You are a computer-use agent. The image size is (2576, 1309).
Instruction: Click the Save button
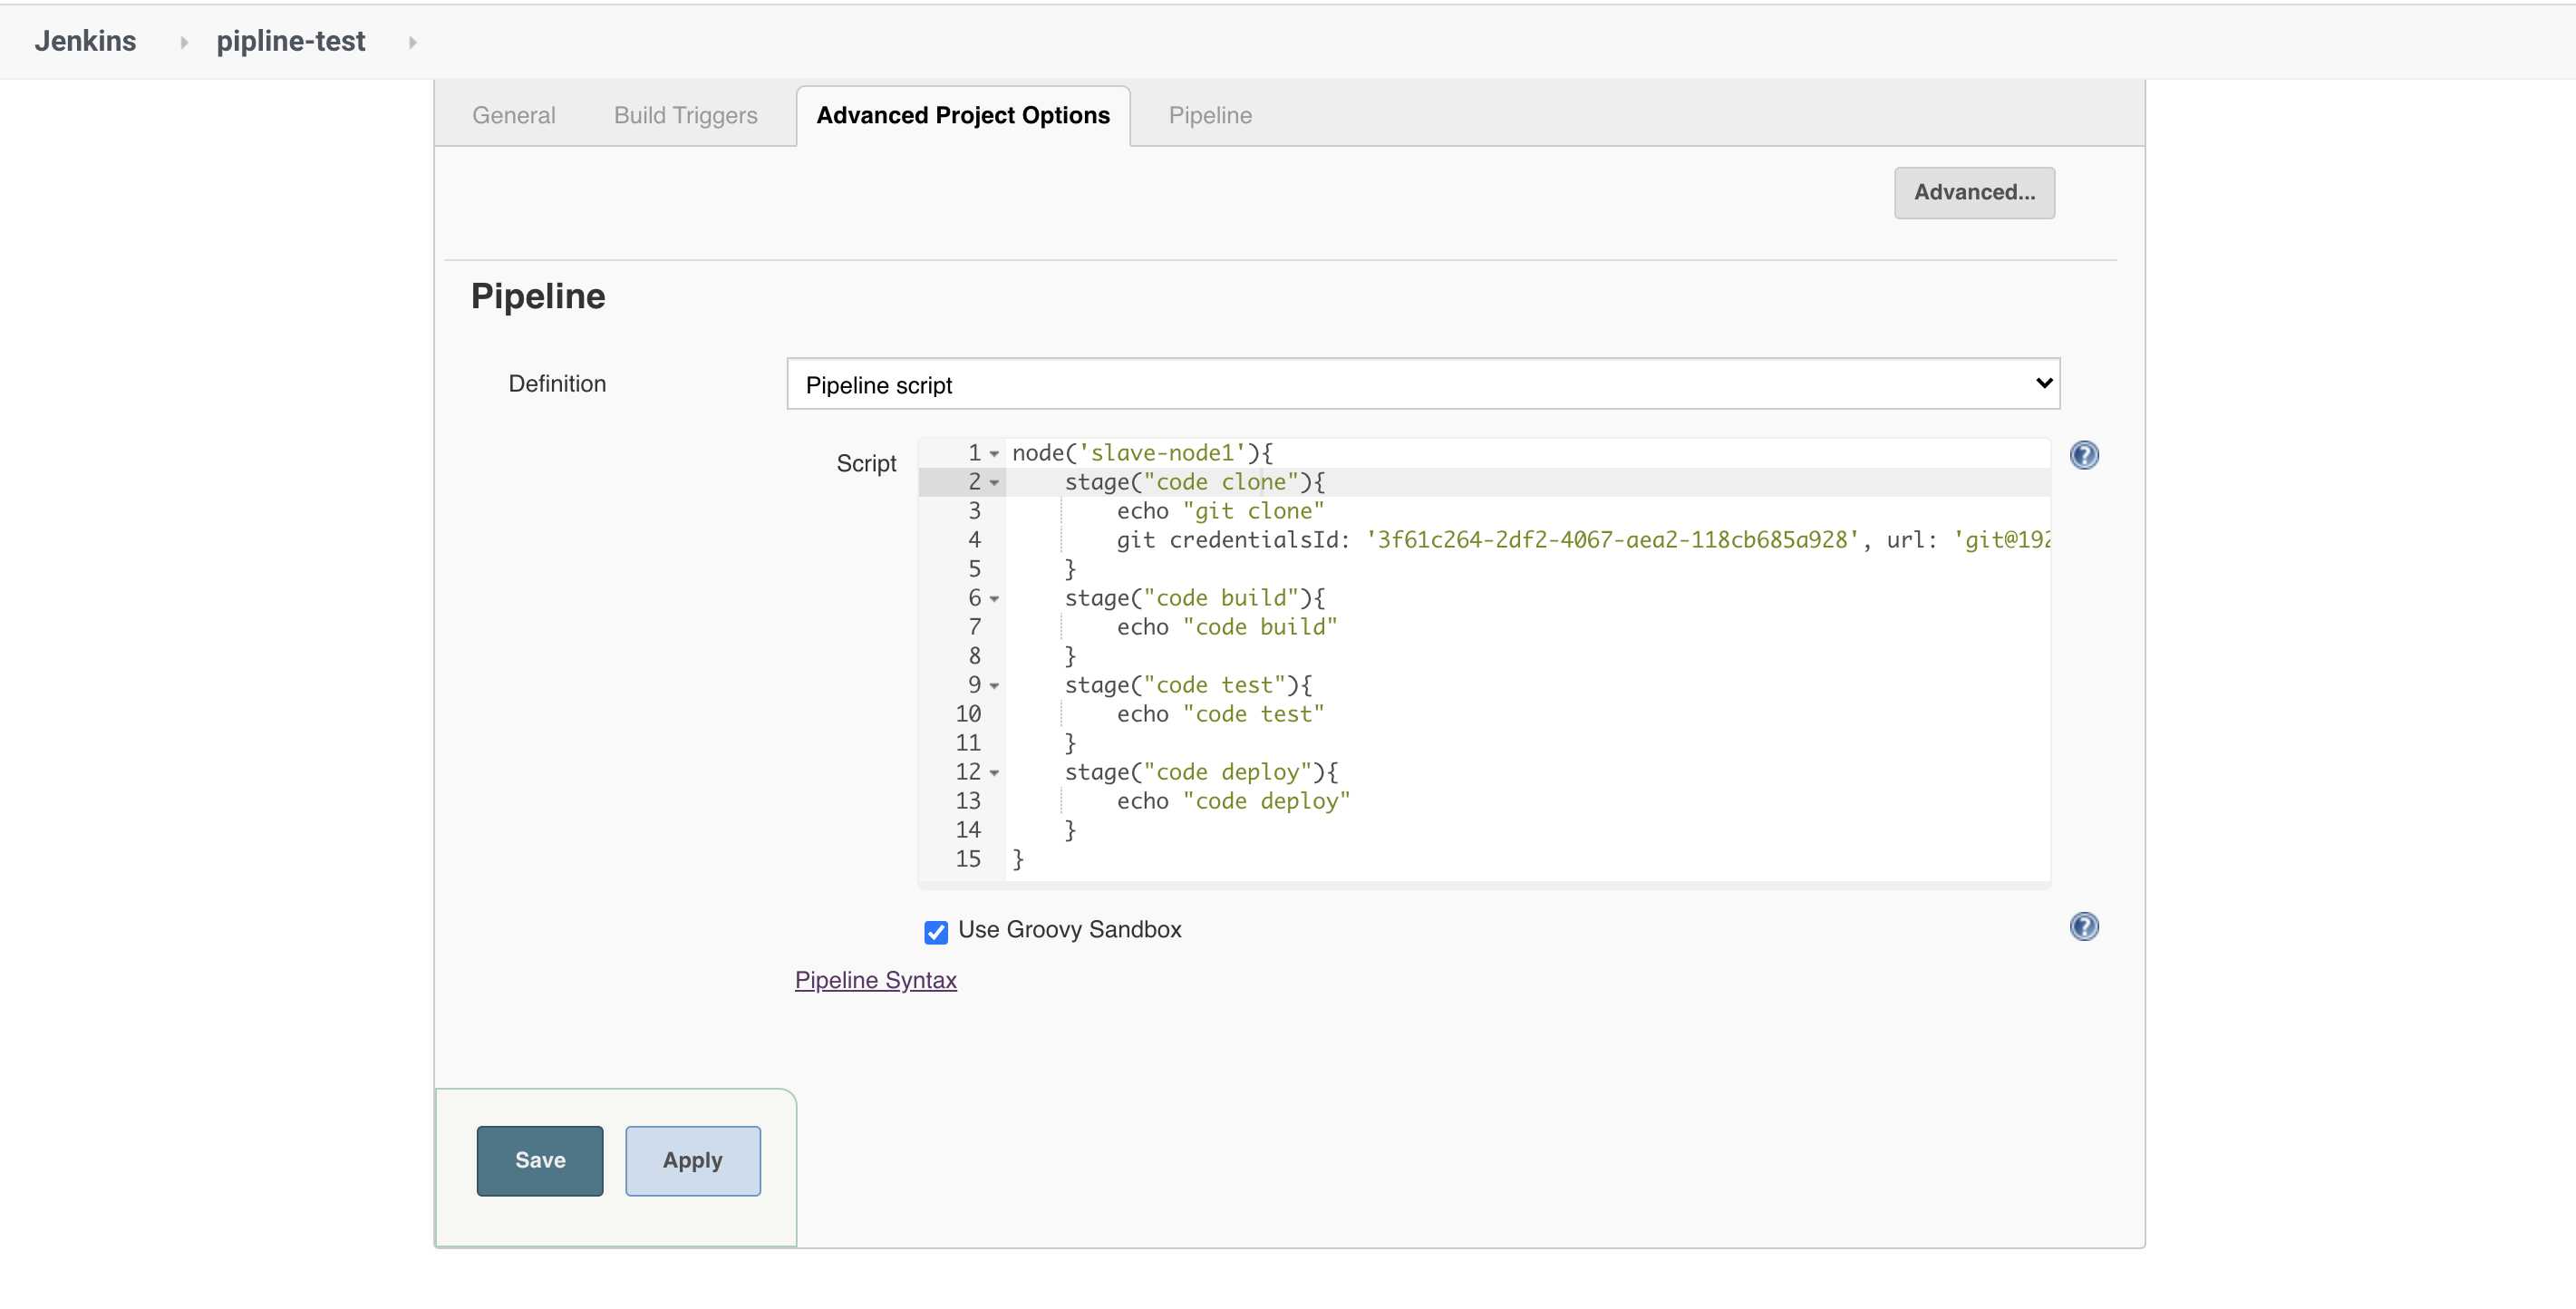(540, 1159)
